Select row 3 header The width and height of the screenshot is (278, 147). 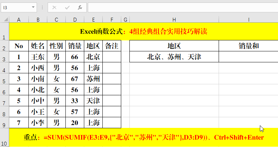point(5,57)
